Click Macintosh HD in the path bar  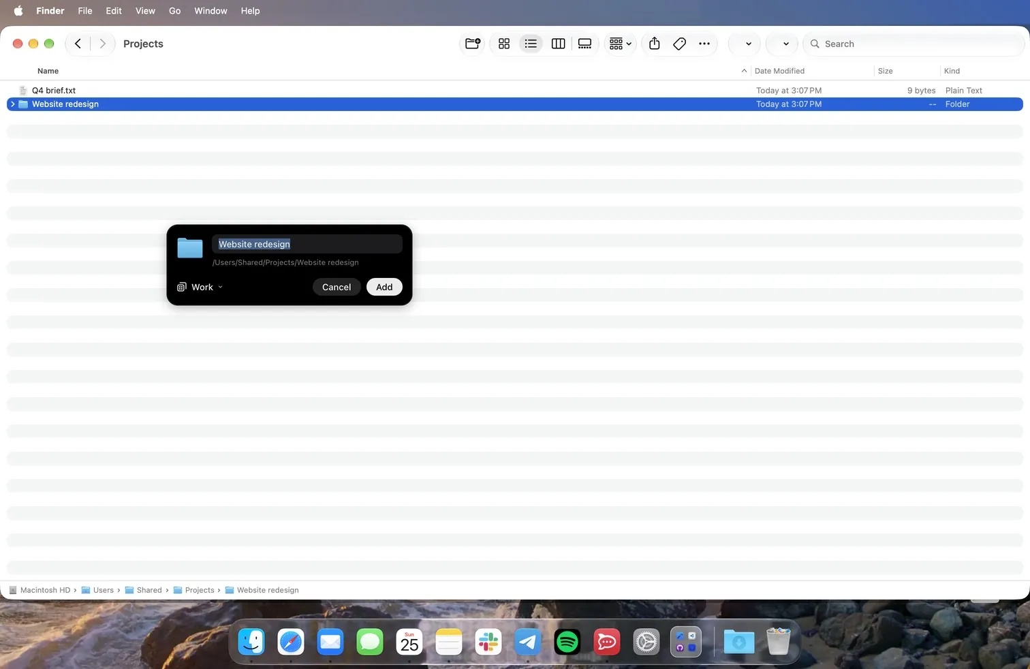tap(40, 590)
